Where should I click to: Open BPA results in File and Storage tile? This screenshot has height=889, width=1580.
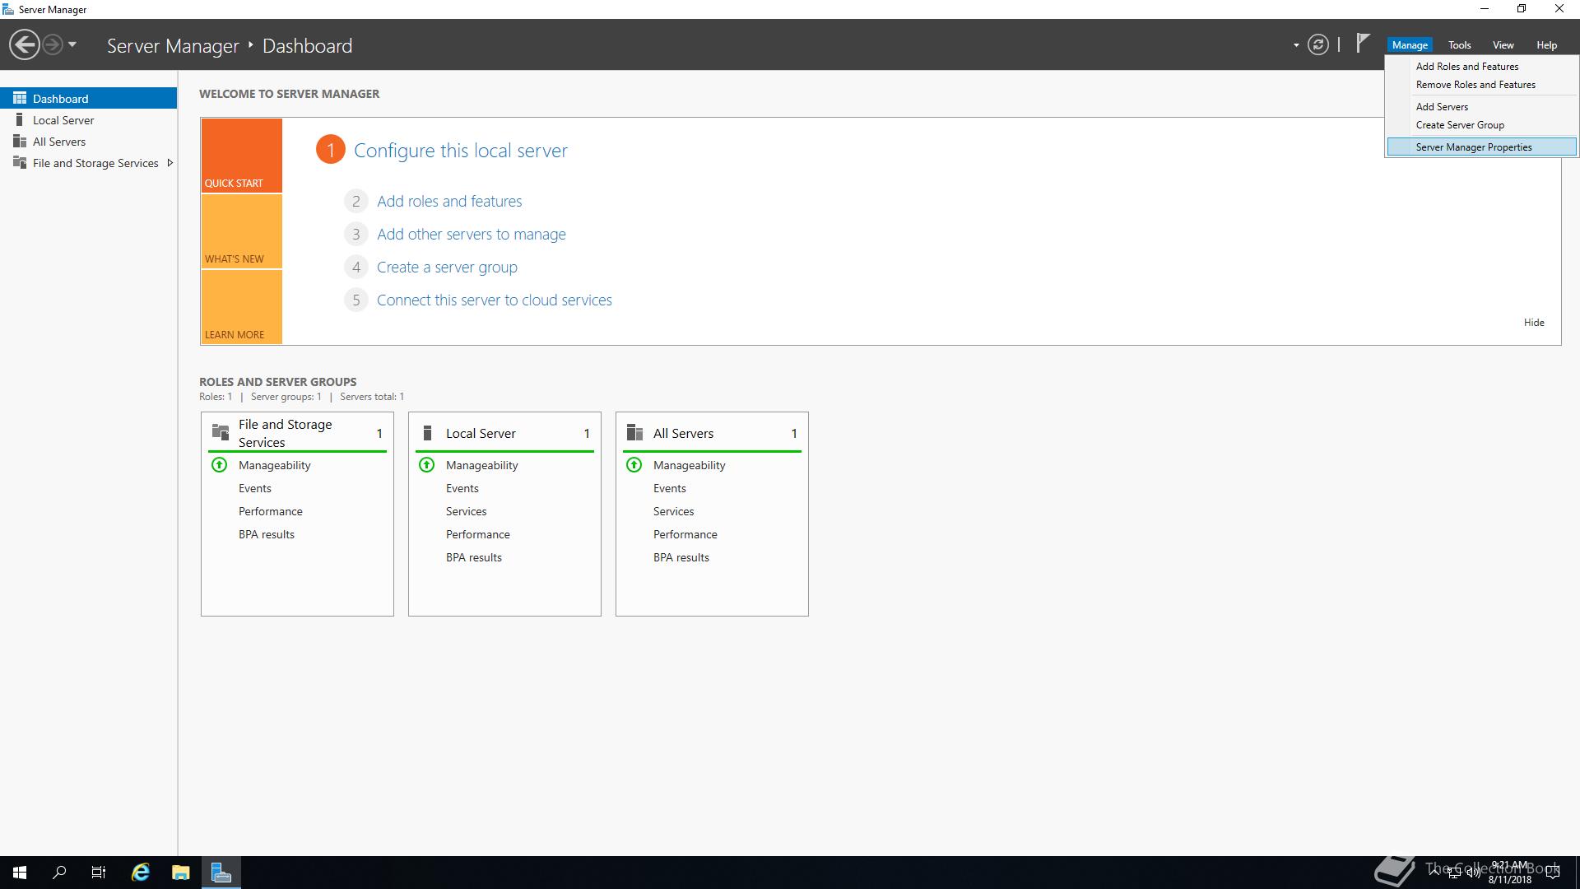point(267,534)
